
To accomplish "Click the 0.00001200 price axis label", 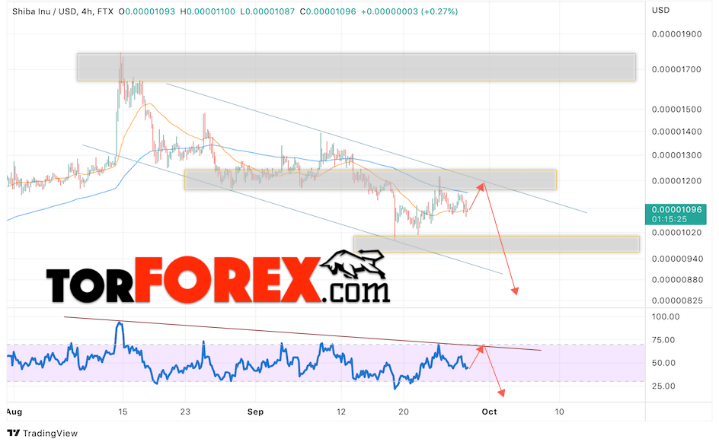I will coord(677,181).
